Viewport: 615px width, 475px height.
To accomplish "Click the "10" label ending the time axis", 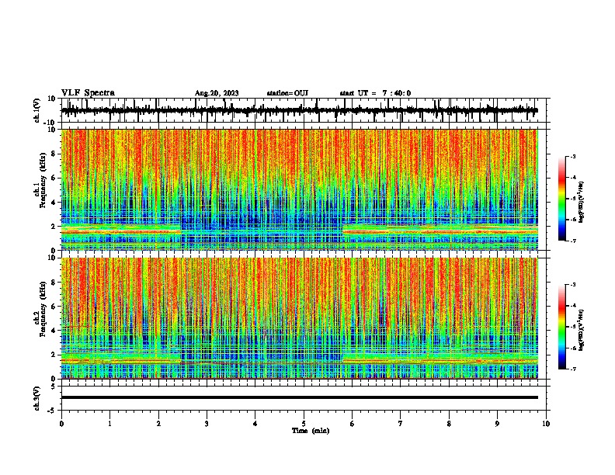I will tap(546, 424).
